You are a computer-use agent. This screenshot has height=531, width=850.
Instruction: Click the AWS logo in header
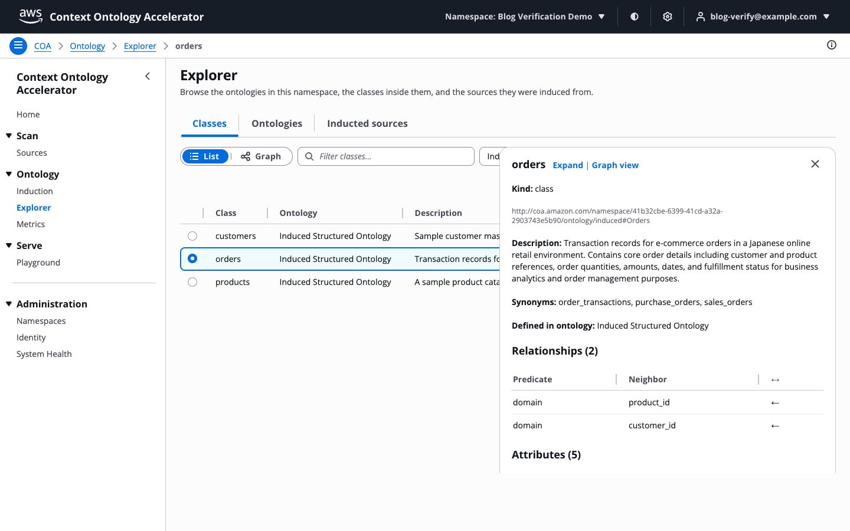[31, 17]
